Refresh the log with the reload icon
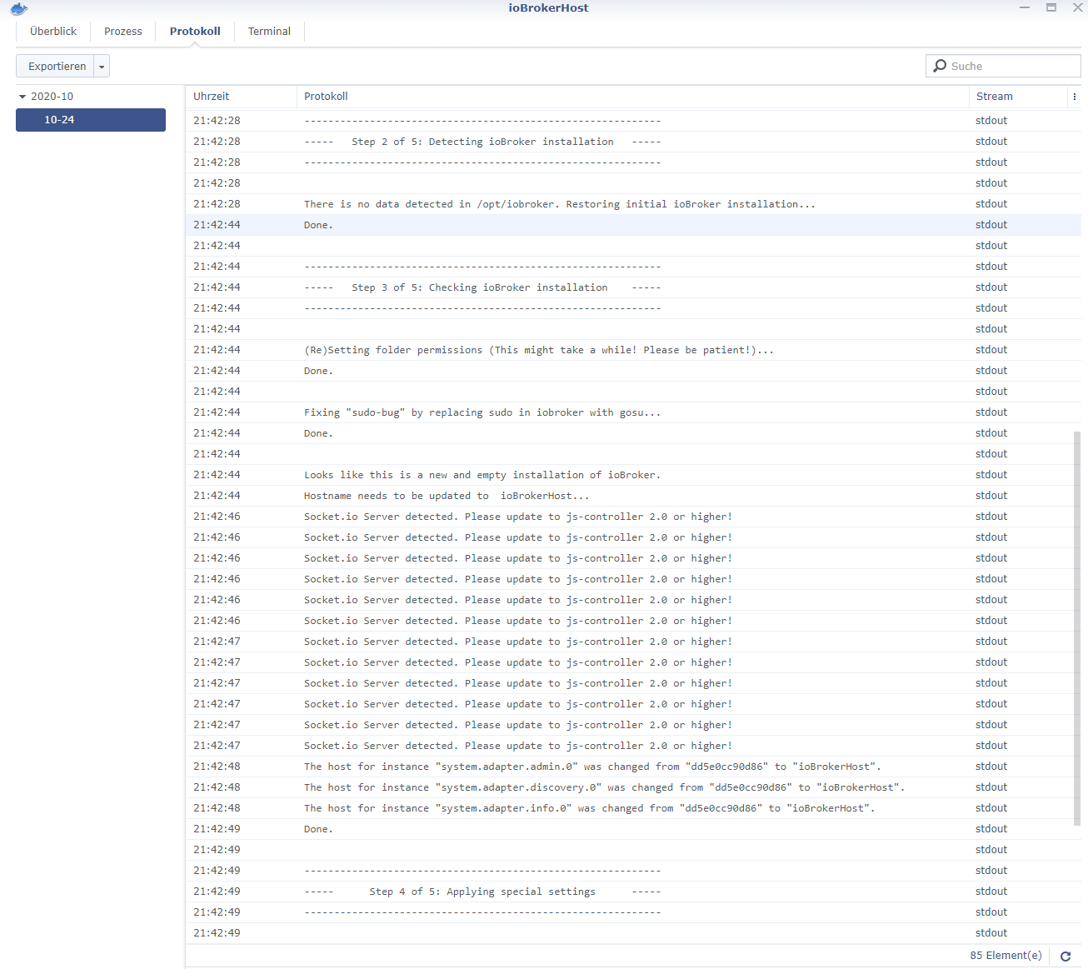1088x969 pixels. pyautogui.click(x=1065, y=957)
